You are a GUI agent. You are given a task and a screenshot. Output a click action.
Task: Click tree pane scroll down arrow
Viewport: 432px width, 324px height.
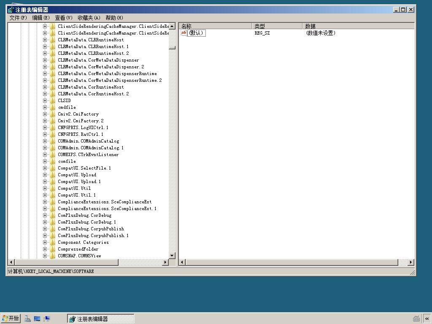point(172,256)
